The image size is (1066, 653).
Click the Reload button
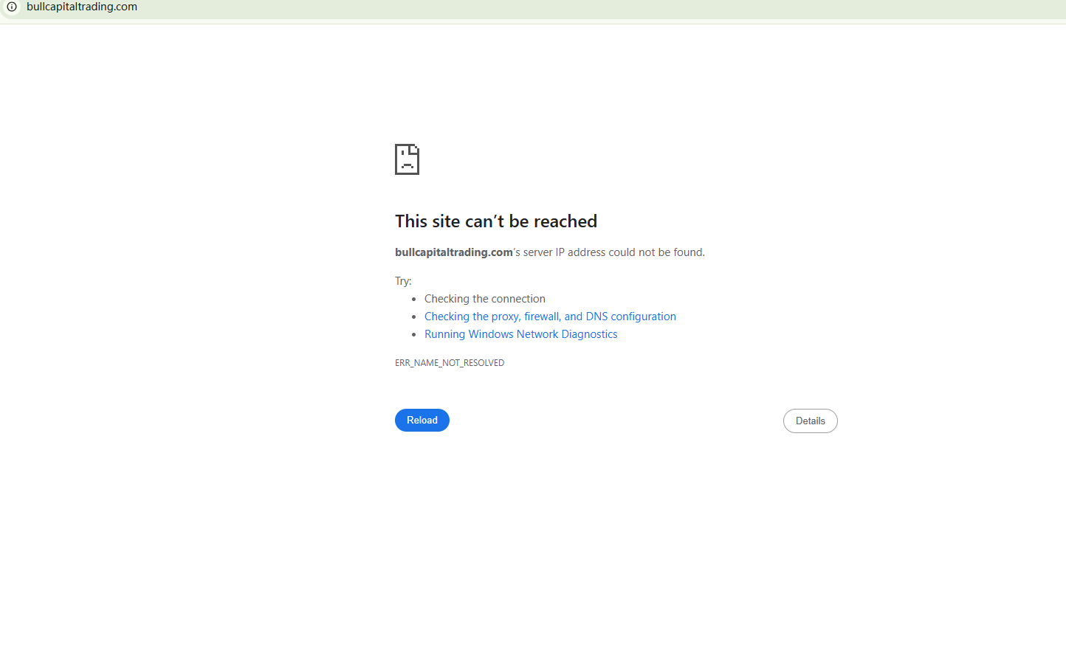click(x=422, y=420)
